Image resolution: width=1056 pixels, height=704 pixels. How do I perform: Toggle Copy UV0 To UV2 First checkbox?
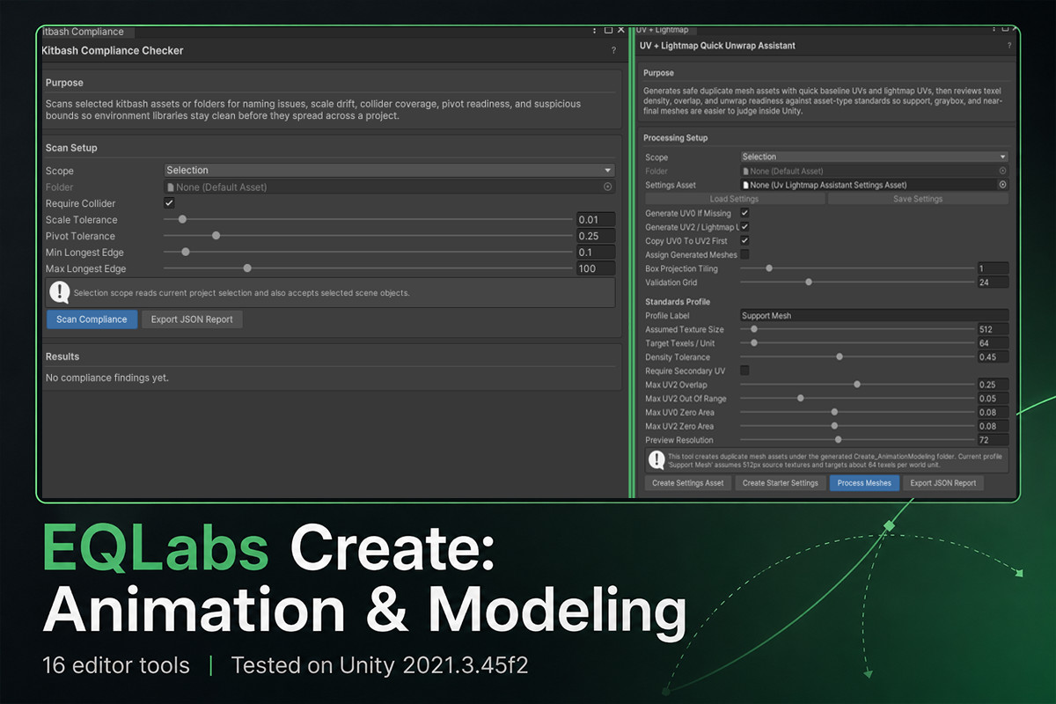point(744,241)
